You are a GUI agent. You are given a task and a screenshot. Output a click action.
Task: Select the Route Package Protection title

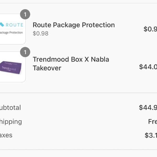coord(74,25)
